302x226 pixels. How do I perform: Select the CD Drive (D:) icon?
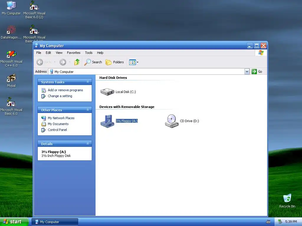171,121
